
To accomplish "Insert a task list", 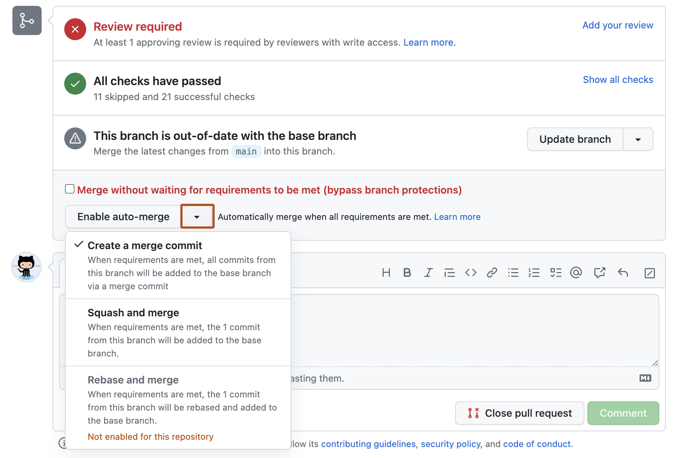I will (556, 272).
